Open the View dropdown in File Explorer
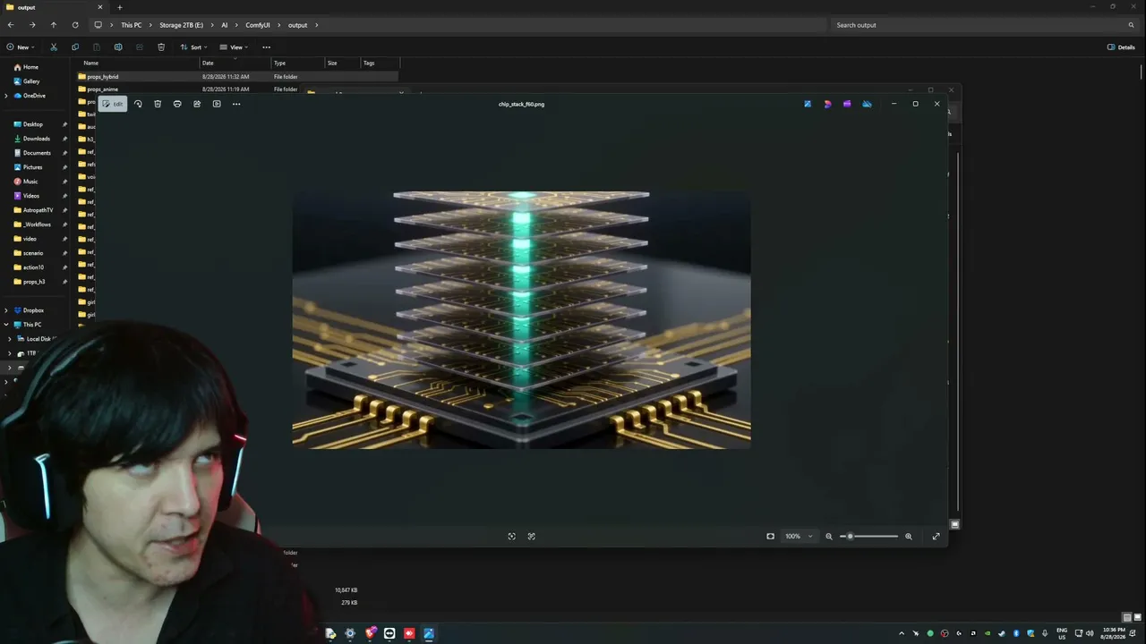Image resolution: width=1146 pixels, height=644 pixels. coord(234,47)
